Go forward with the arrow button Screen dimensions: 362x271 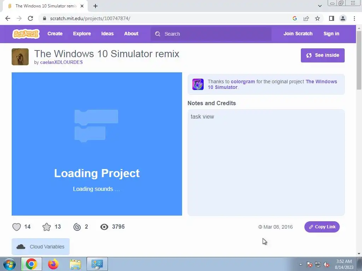[19, 18]
